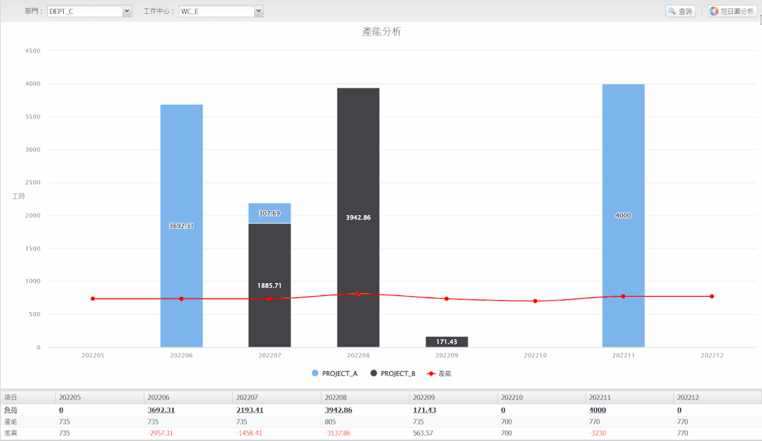Open the 旭日圖分析 sunburst chart analysis
Screen dimensions: 762x441
[732, 11]
